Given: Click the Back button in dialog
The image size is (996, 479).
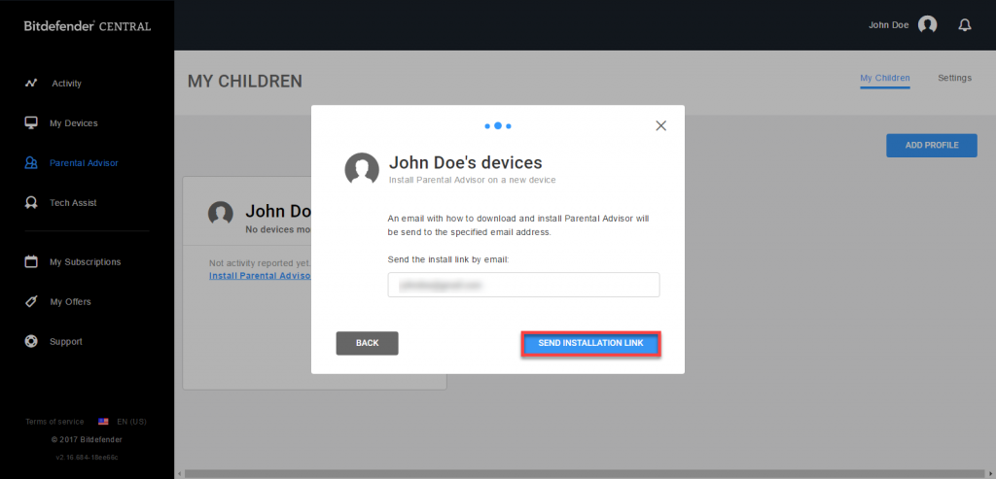Looking at the screenshot, I should (367, 343).
